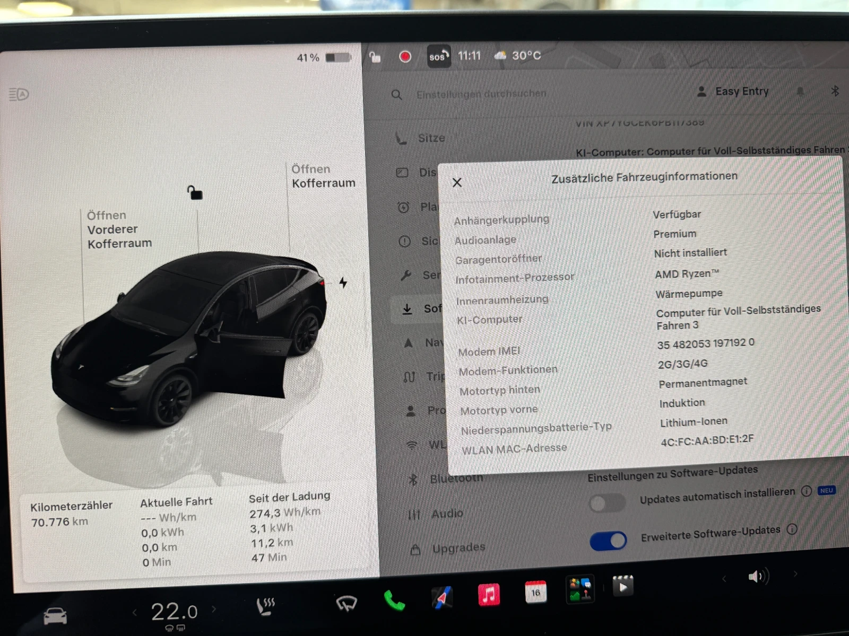The image size is (849, 636).
Task: Tap the car controls icon
Action: (55, 616)
